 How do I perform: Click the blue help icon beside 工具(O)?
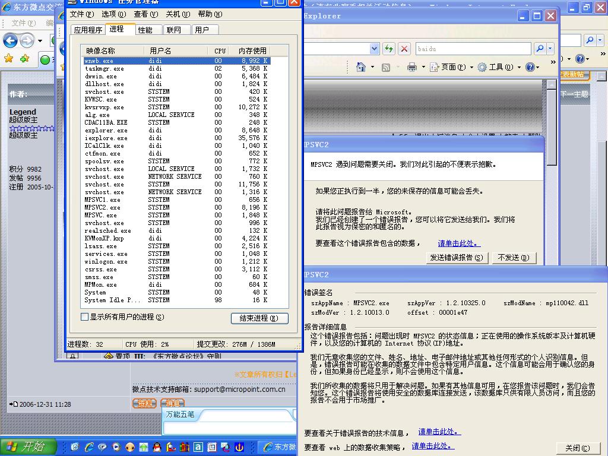point(530,67)
